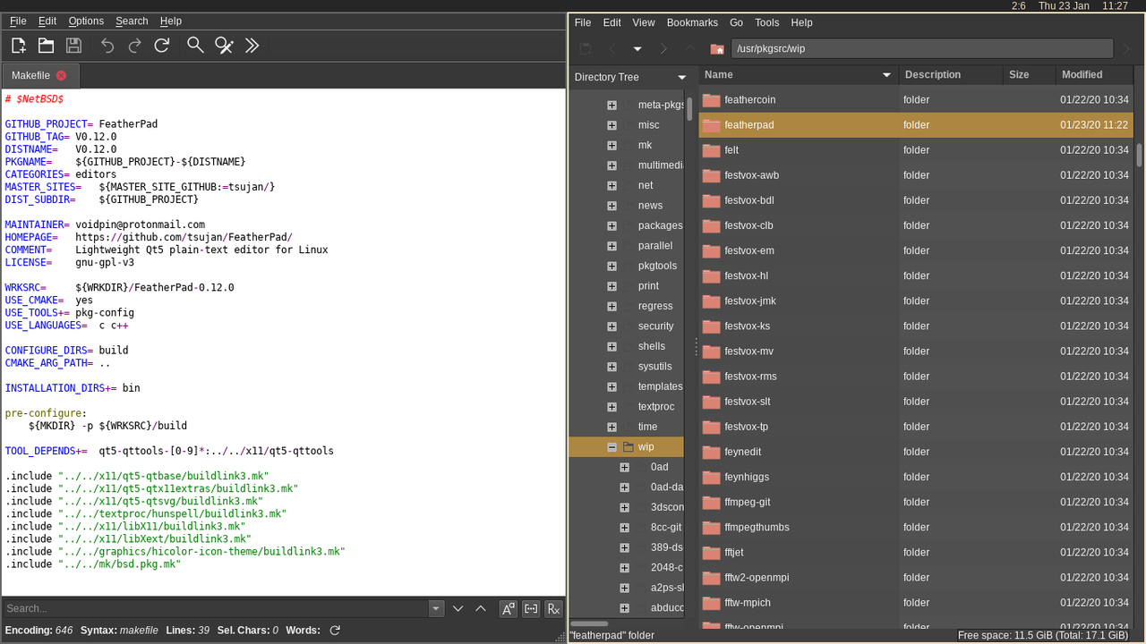Open file manager Tools menu

click(767, 22)
